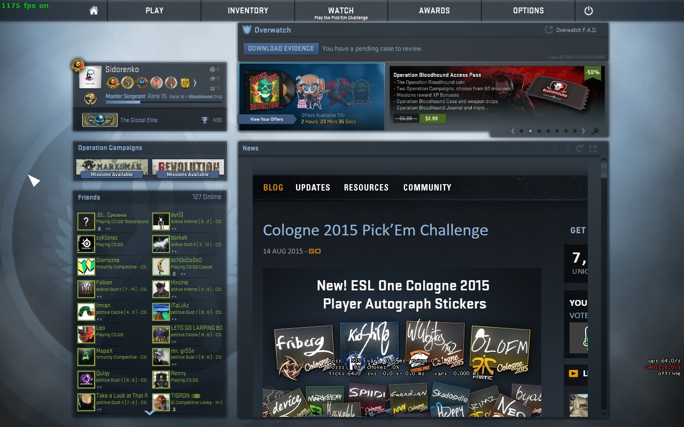Switch to the BLOG tab in News
The height and width of the screenshot is (427, 684).
pos(273,187)
